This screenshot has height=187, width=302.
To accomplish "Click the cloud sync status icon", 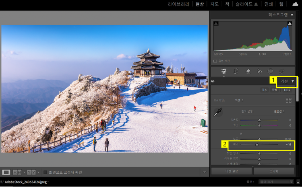I will pyautogui.click(x=295, y=4).
